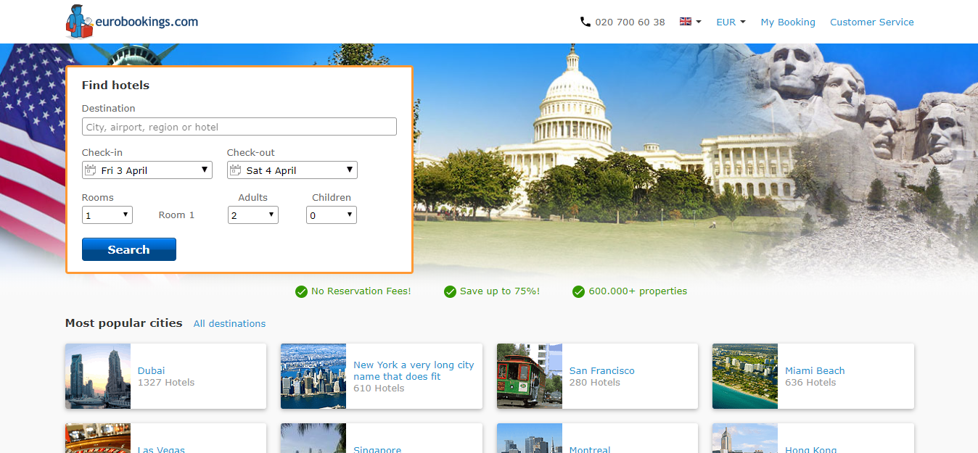Select the Dubai city thumbnail
This screenshot has height=453, width=978.
[98, 376]
